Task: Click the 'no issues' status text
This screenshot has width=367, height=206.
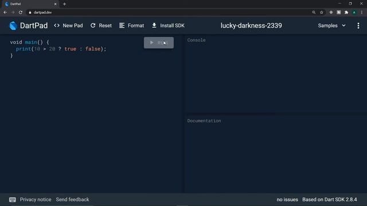Action: pos(287,200)
